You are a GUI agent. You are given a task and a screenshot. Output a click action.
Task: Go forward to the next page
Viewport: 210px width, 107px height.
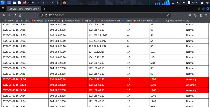click(9, 15)
